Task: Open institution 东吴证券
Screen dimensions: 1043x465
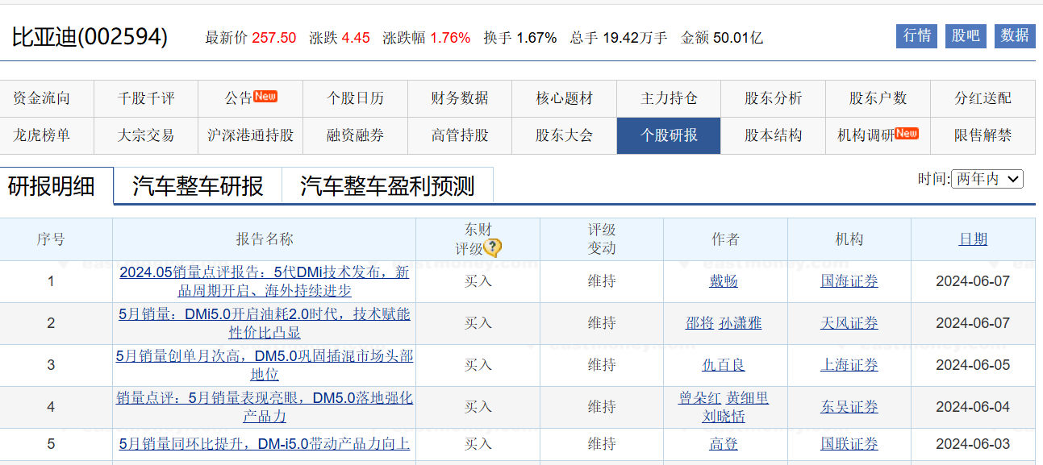Action: click(x=849, y=407)
